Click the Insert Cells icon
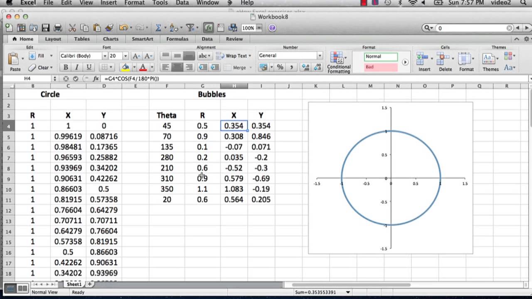The image size is (532, 299). (x=422, y=58)
